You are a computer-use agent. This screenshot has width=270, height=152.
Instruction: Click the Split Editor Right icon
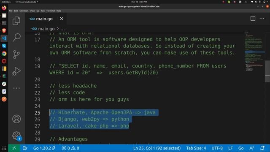pos(253,19)
